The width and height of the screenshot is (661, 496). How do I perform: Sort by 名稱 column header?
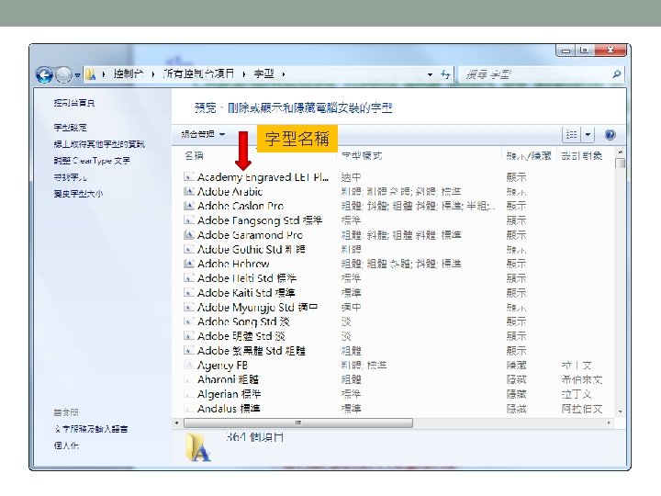(x=194, y=155)
